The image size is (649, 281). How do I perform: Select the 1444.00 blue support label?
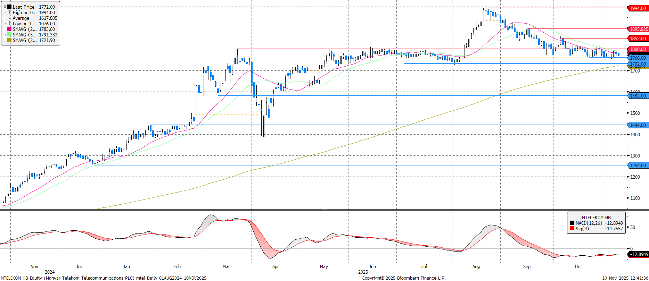[638, 125]
